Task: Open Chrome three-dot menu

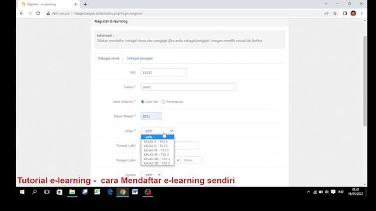Action: coord(361,13)
